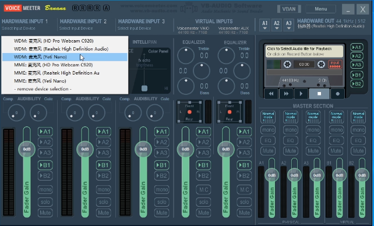The width and height of the screenshot is (374, 226).
Task: Toggle the red input button on cassette
Action: click(335, 64)
